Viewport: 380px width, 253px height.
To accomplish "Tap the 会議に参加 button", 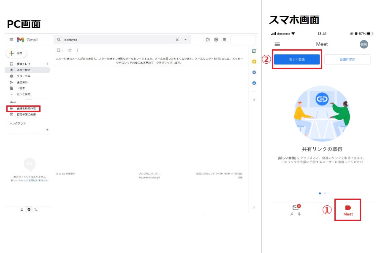I will coord(347,59).
